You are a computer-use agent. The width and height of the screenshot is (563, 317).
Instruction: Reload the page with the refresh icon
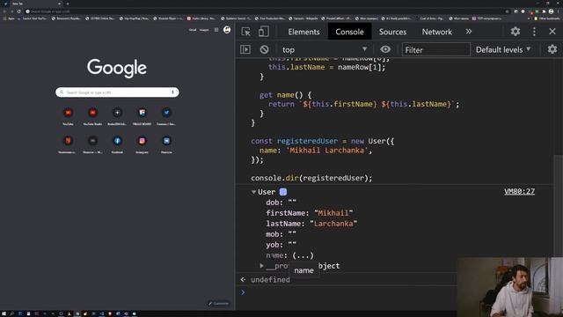[19, 11]
